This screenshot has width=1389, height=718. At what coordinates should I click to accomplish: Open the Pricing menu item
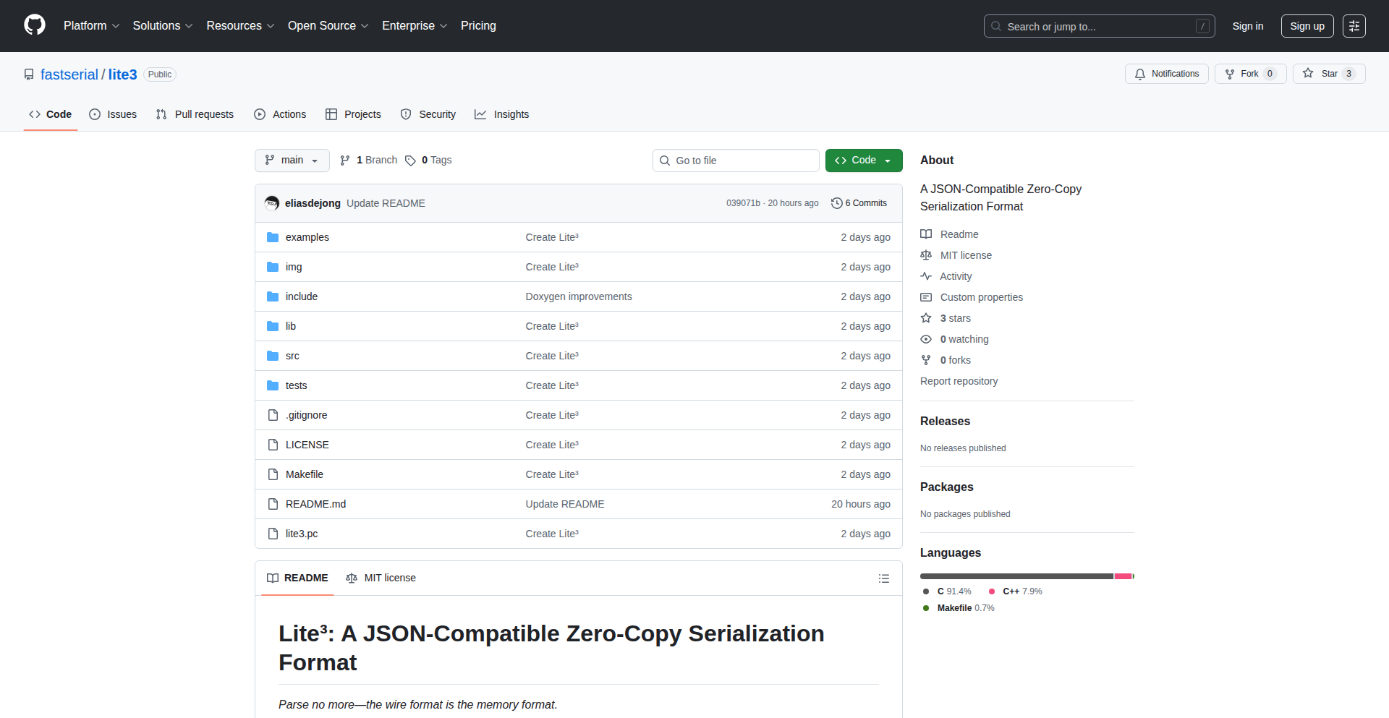pos(478,25)
